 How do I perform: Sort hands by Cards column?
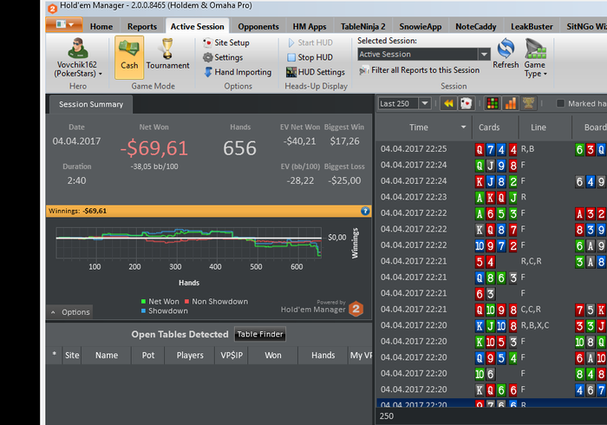coord(489,127)
